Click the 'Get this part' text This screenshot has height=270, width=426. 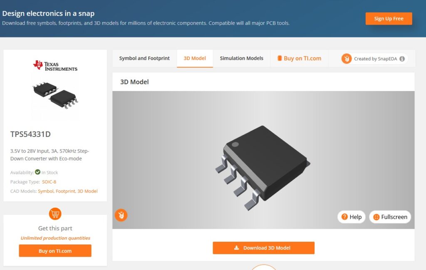(55, 228)
